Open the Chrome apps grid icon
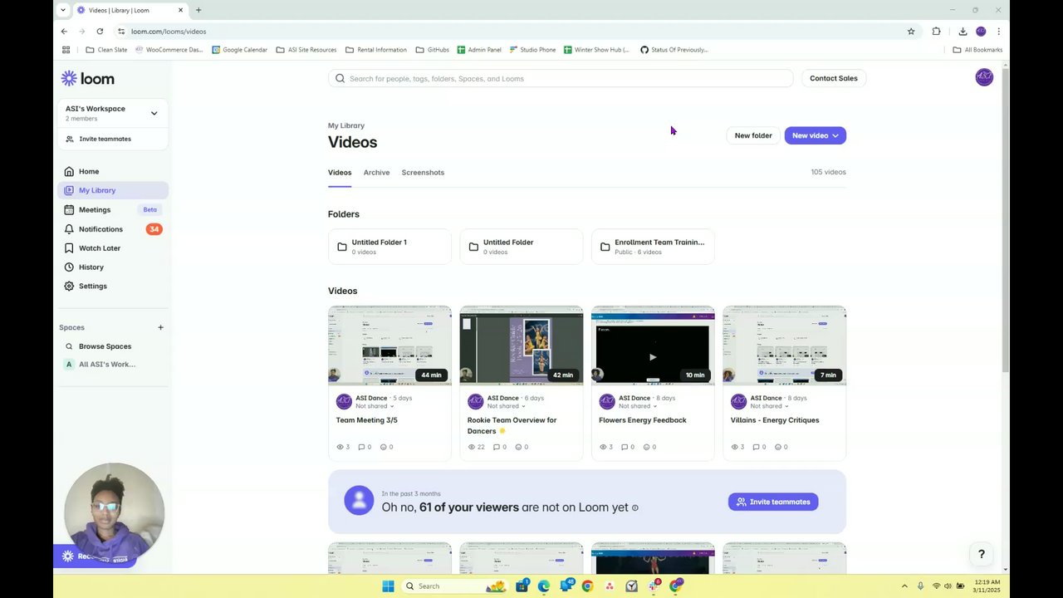The height and width of the screenshot is (598, 1063). (x=66, y=50)
